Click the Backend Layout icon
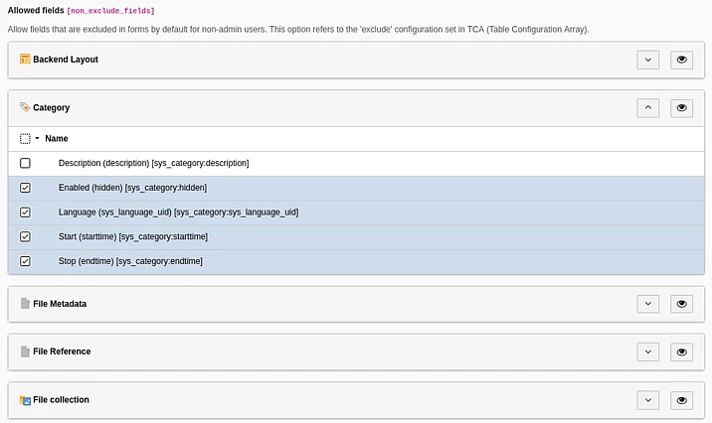The height and width of the screenshot is (423, 712). pyautogui.click(x=25, y=60)
